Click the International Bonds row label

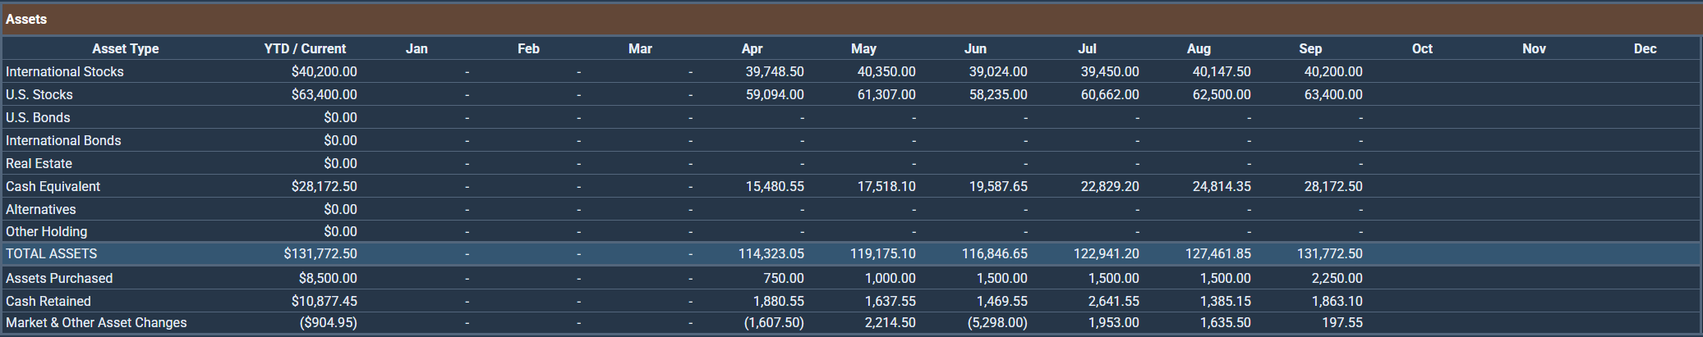pyautogui.click(x=63, y=140)
